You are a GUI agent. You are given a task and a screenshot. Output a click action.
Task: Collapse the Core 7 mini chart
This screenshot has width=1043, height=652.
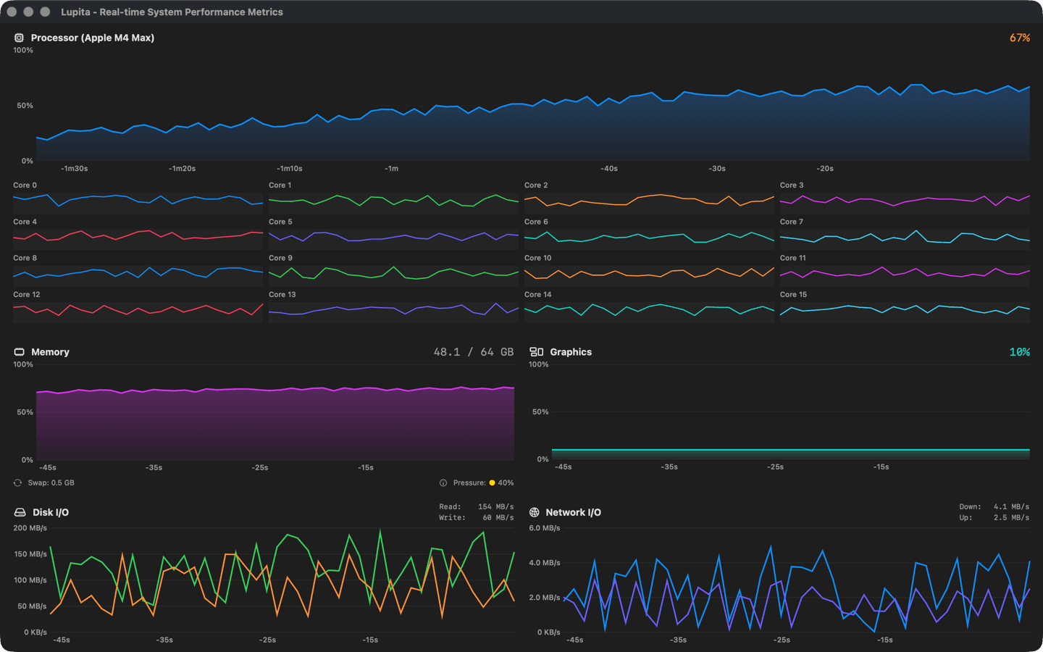pyautogui.click(x=904, y=234)
